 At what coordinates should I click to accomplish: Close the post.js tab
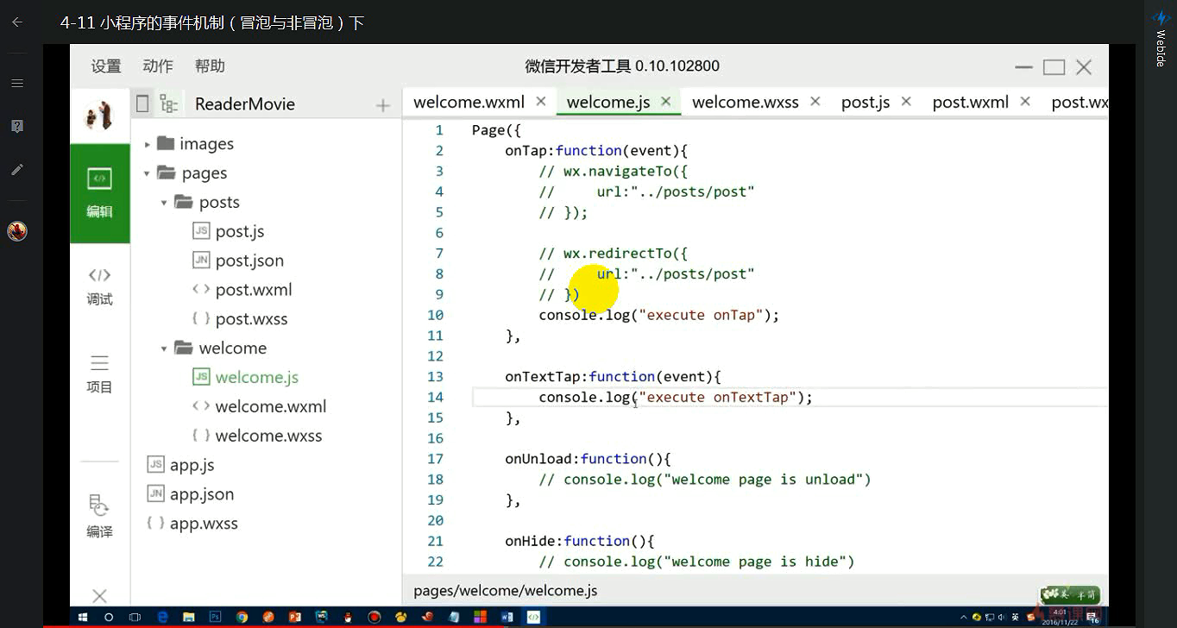906,101
